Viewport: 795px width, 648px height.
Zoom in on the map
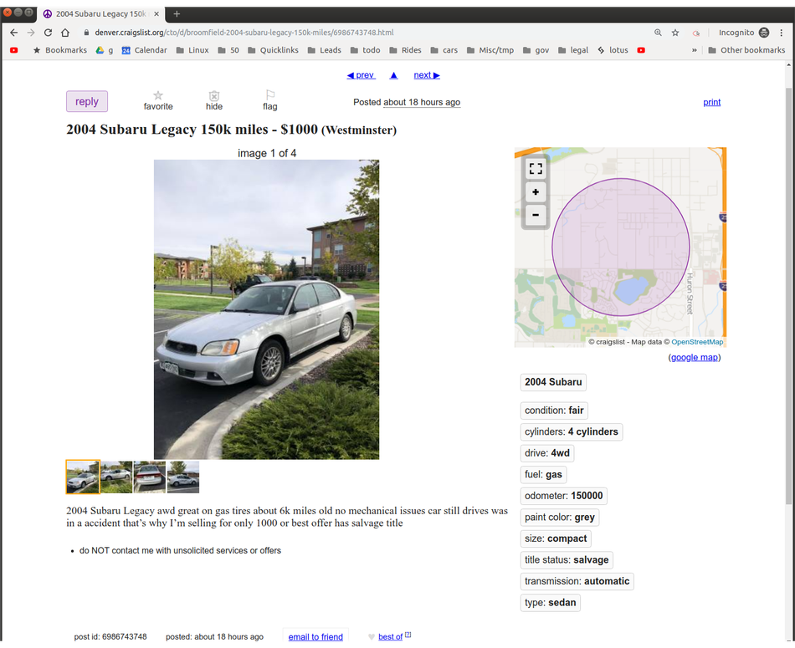point(536,192)
